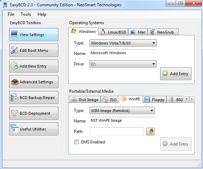The width and height of the screenshot is (203, 169).
Task: Open the Tools menu
Action: 26,14
